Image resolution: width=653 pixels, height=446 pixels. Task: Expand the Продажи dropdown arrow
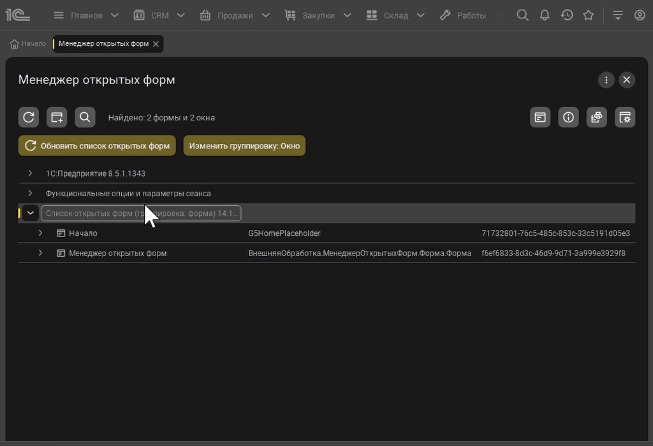pos(266,15)
